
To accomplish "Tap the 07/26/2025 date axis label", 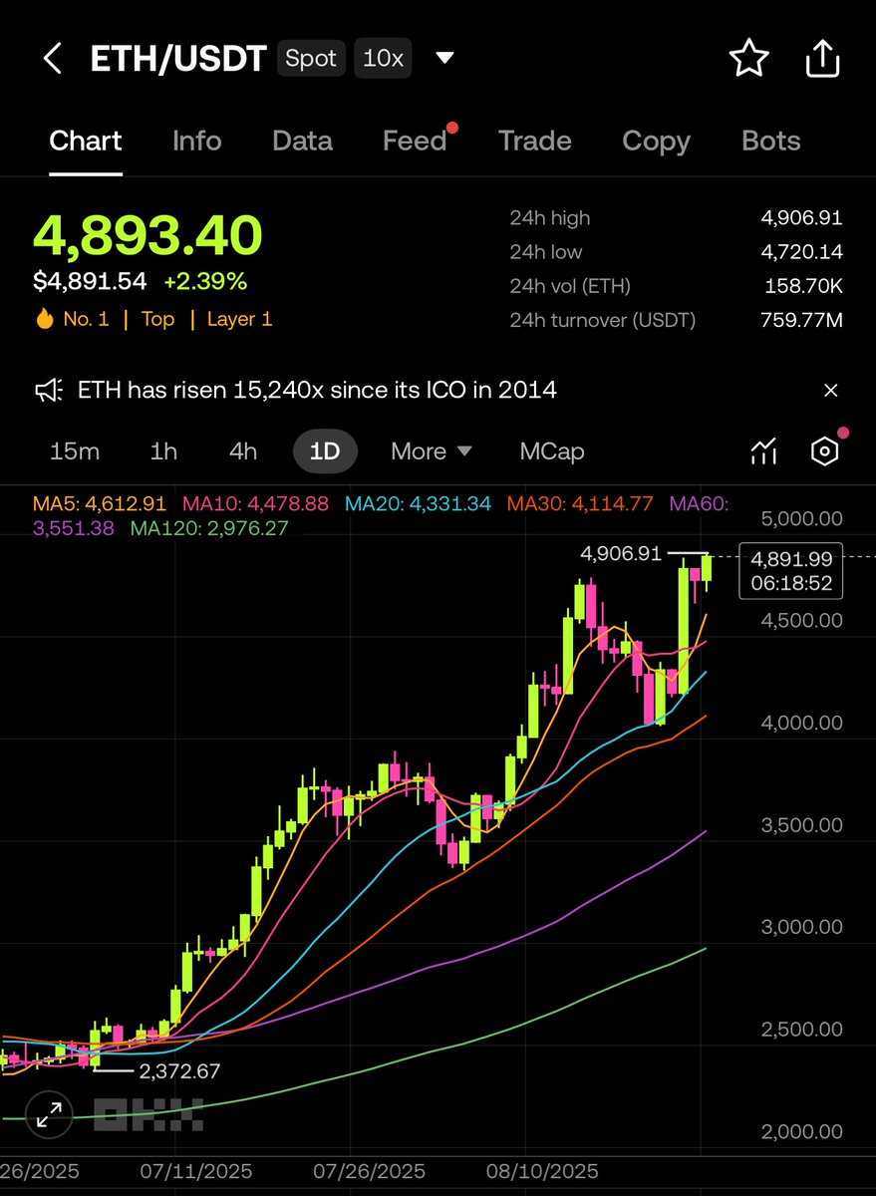I will point(368,1171).
